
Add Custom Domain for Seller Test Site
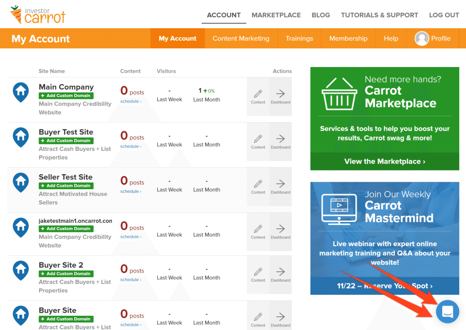pos(66,186)
